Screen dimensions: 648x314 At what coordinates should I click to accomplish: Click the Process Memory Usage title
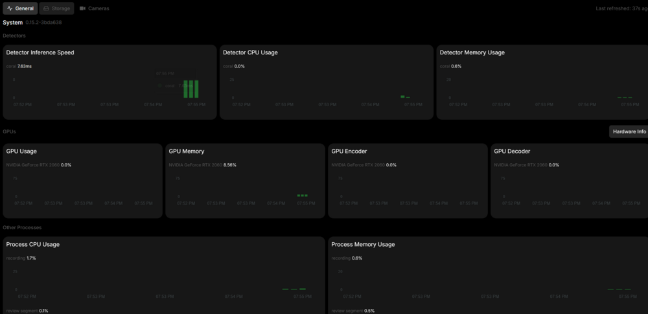[x=363, y=244]
